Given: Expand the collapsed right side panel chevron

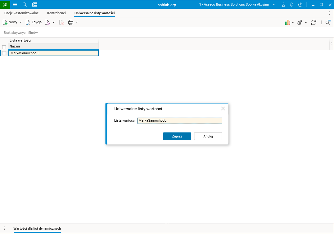Looking at the screenshot, I should click(332, 43).
